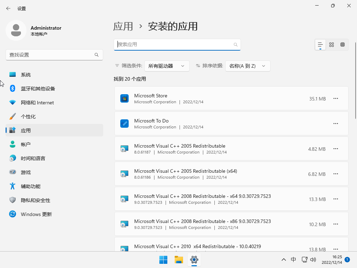Open 网络和 Internet settings
The width and height of the screenshot is (357, 268).
pyautogui.click(x=37, y=102)
